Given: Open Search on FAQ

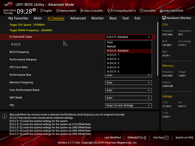Looking at the screenshot, I should pos(184,138).
